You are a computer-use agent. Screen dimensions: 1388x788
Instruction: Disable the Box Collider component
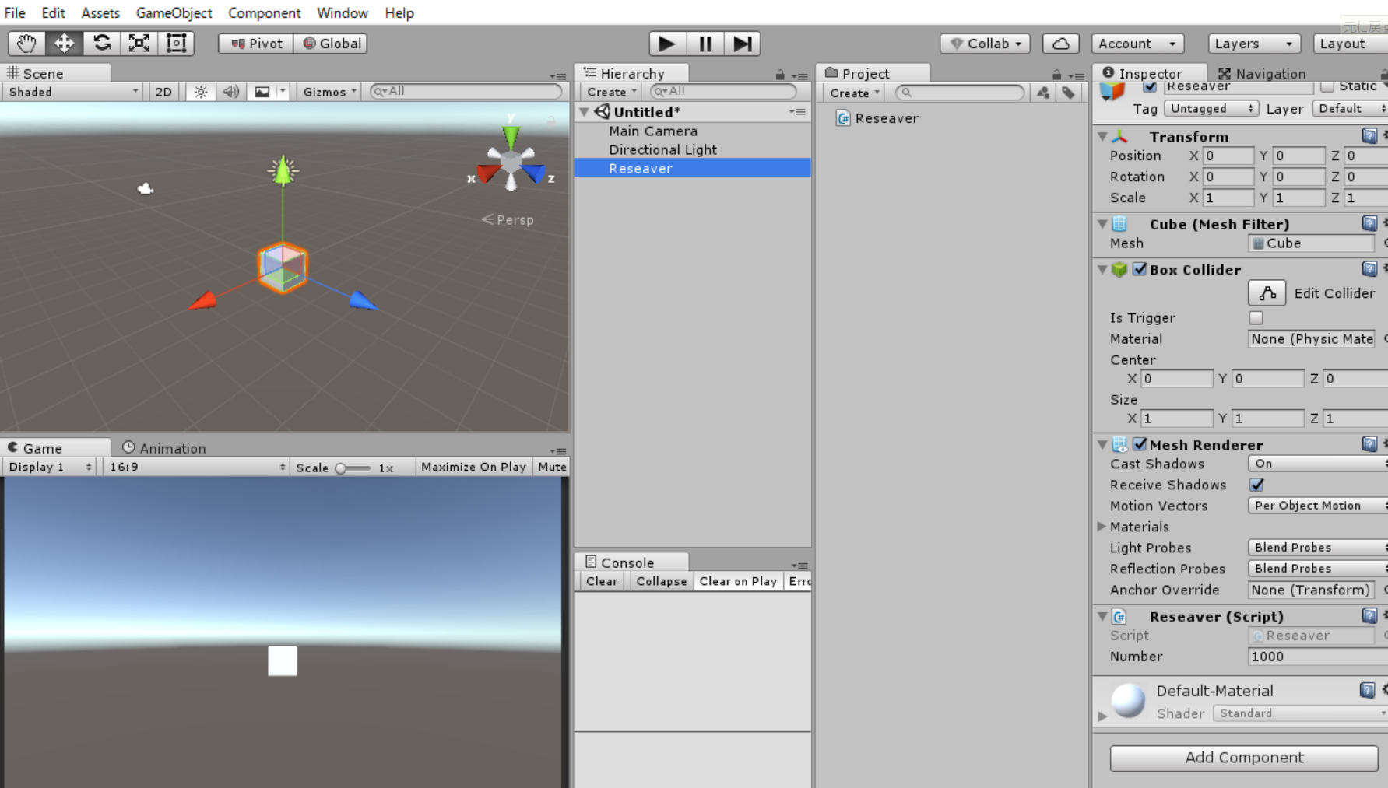tap(1140, 269)
